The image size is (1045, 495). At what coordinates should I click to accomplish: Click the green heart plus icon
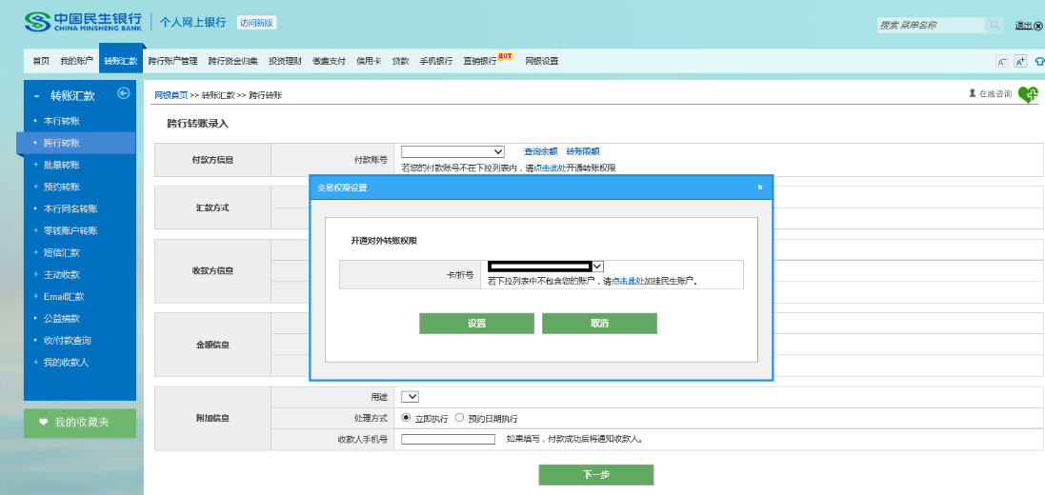pos(1028,94)
